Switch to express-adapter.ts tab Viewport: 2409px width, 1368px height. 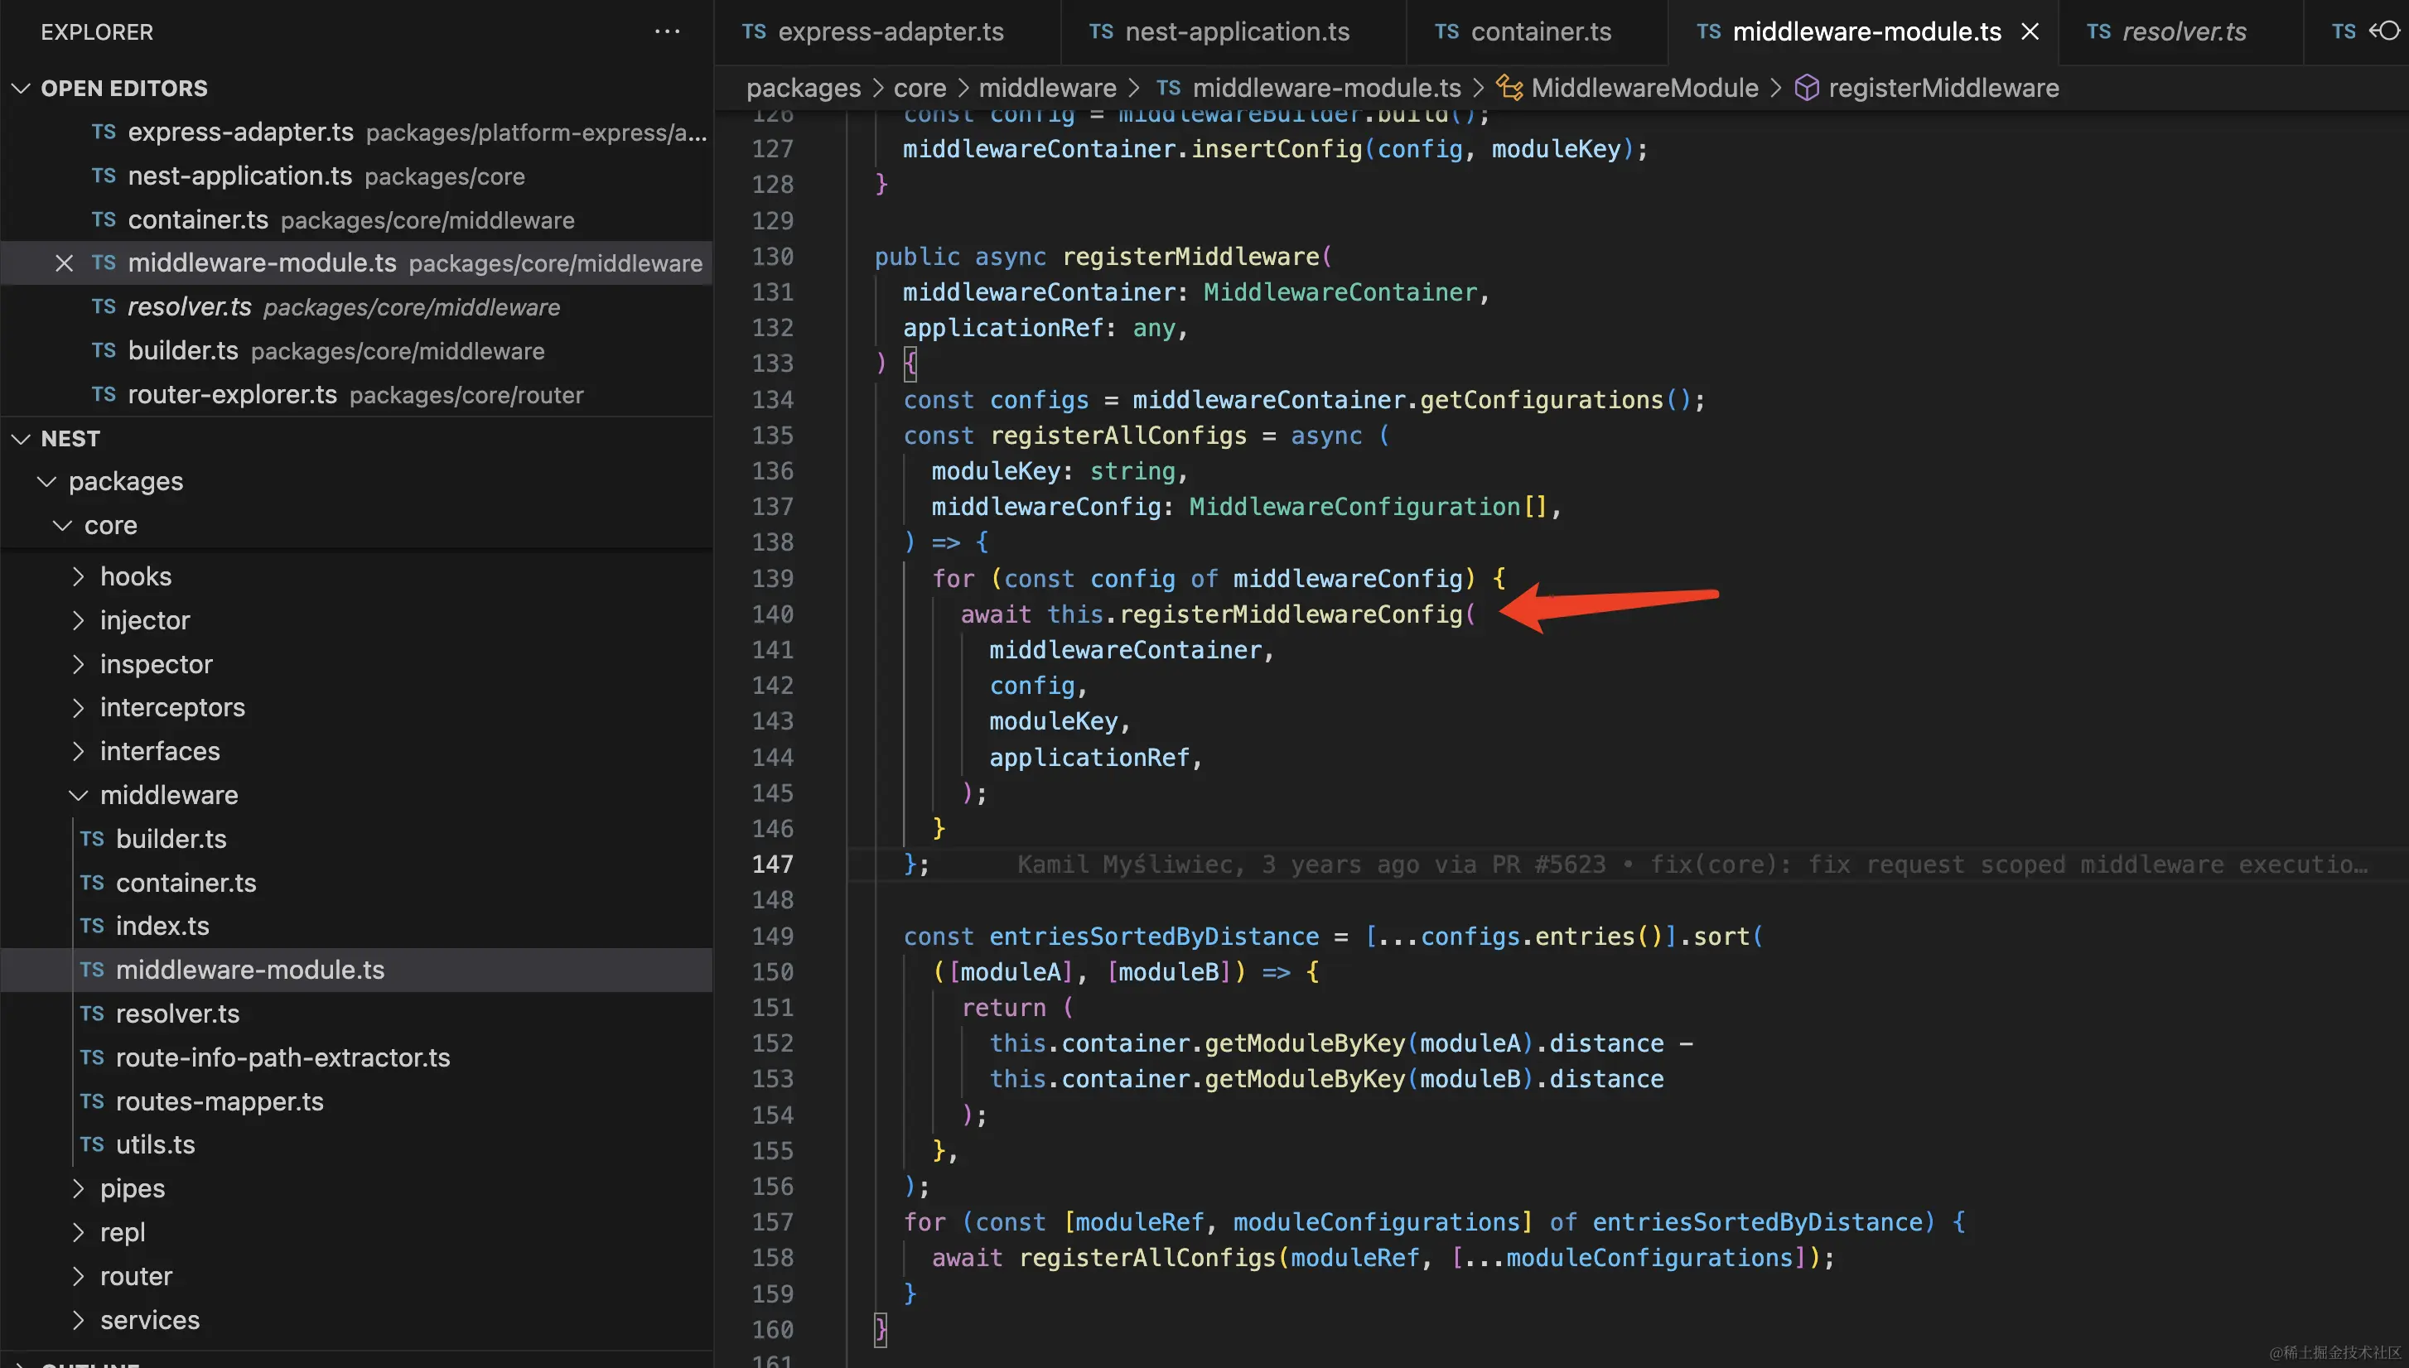(x=887, y=32)
